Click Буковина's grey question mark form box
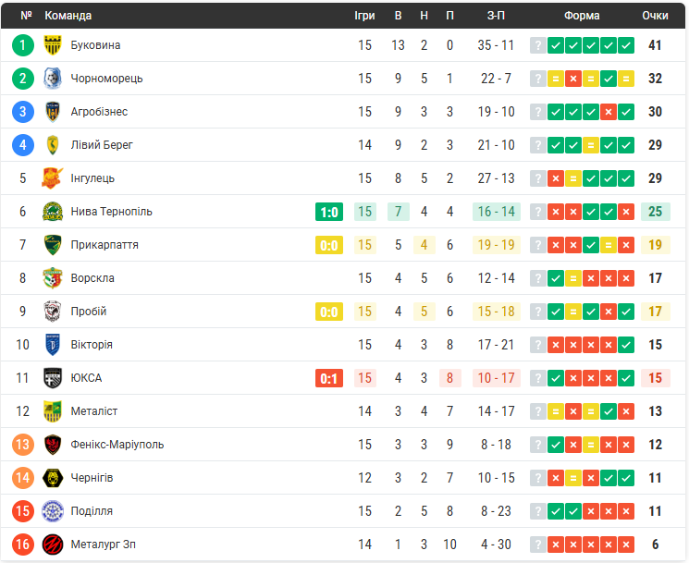This screenshot has width=689, height=563. click(537, 45)
